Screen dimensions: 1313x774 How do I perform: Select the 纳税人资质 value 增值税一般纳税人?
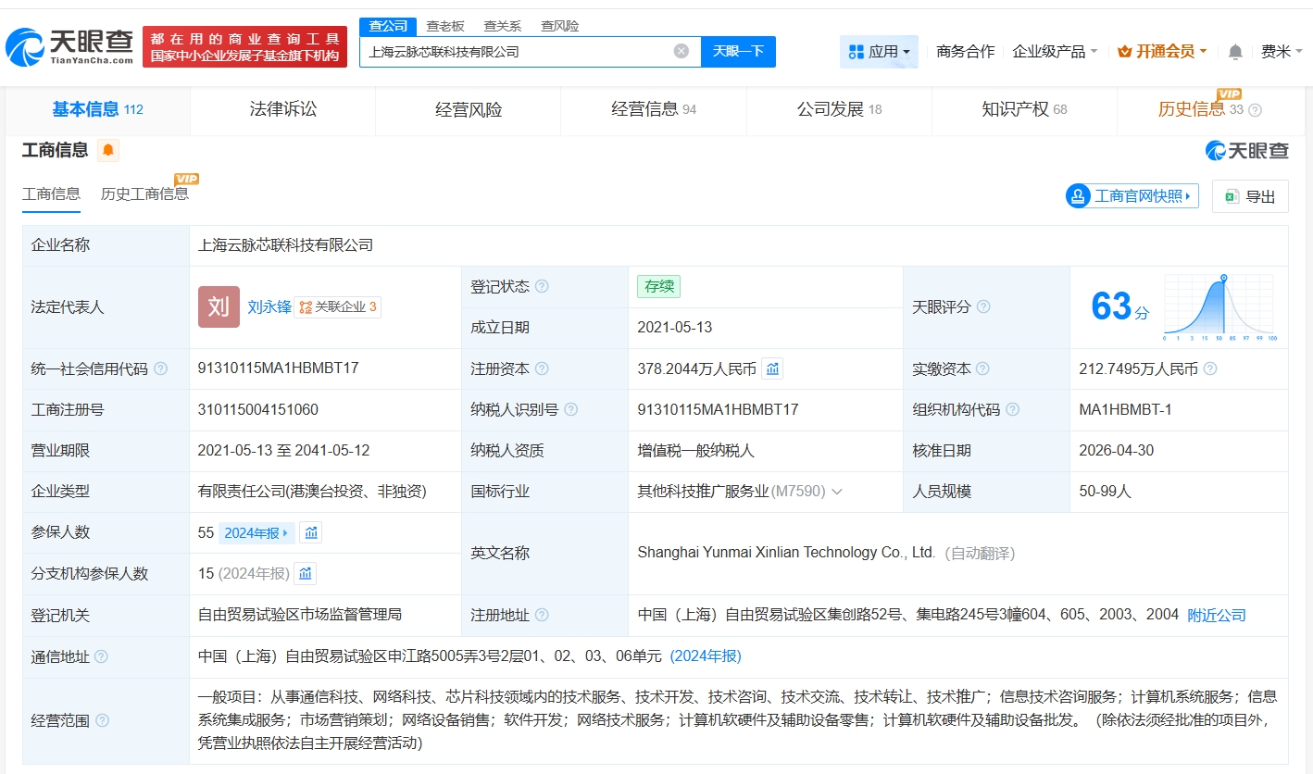tap(696, 451)
